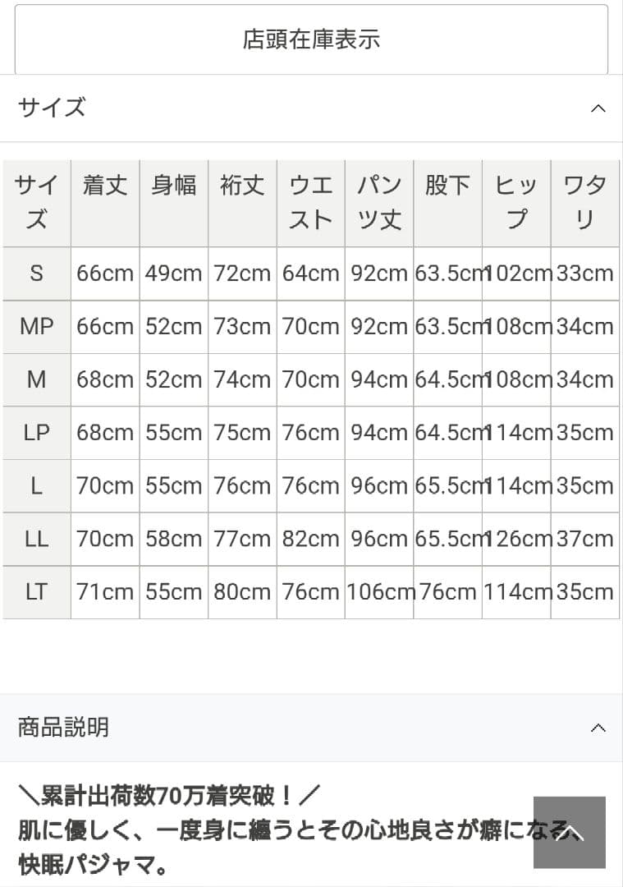Click the 106cm パンツ丈 value for LT
The width and height of the screenshot is (623, 887).
[x=378, y=591]
